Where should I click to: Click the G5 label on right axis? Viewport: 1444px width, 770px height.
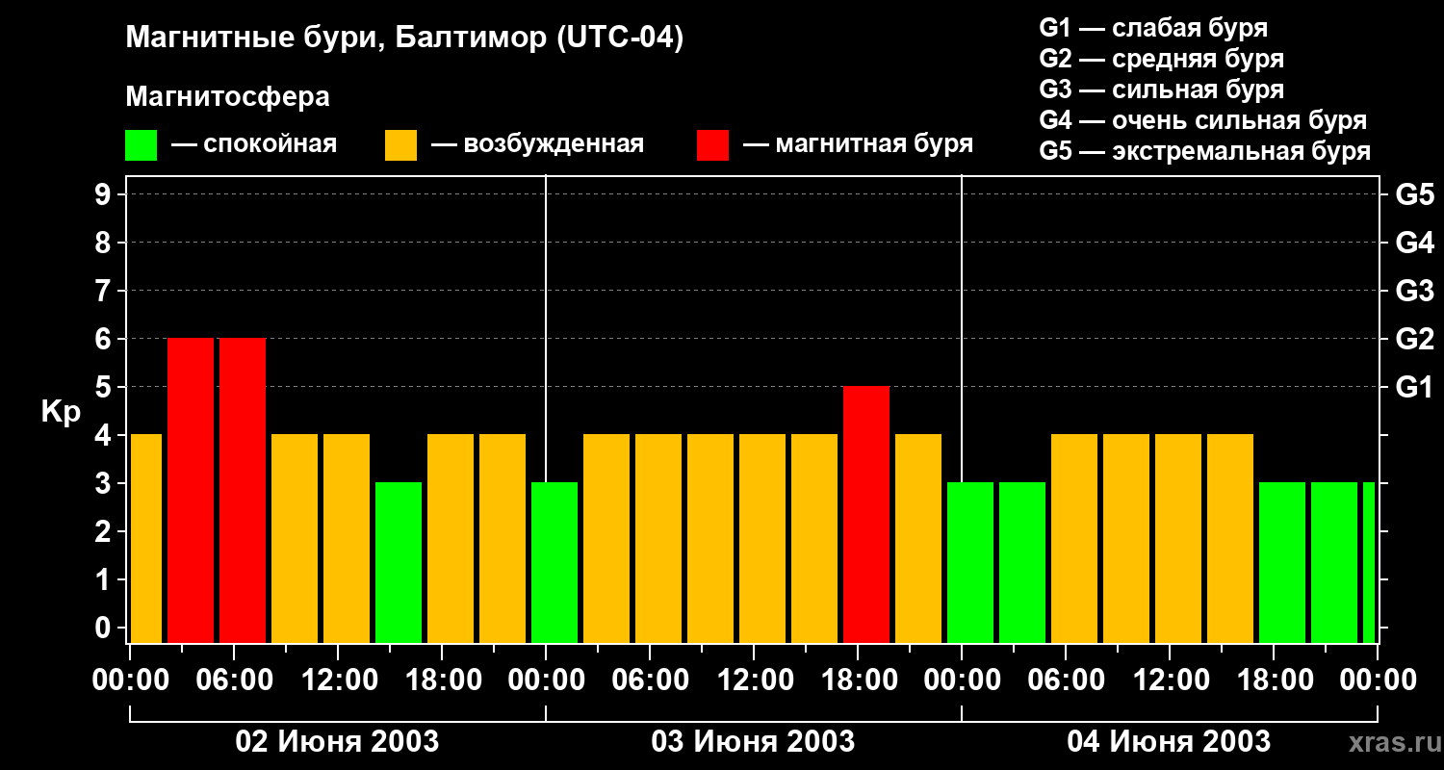[x=1414, y=195]
